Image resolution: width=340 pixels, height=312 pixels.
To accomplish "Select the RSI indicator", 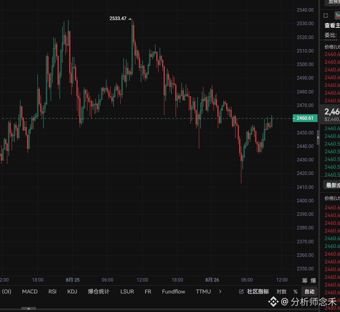I will coord(52,292).
